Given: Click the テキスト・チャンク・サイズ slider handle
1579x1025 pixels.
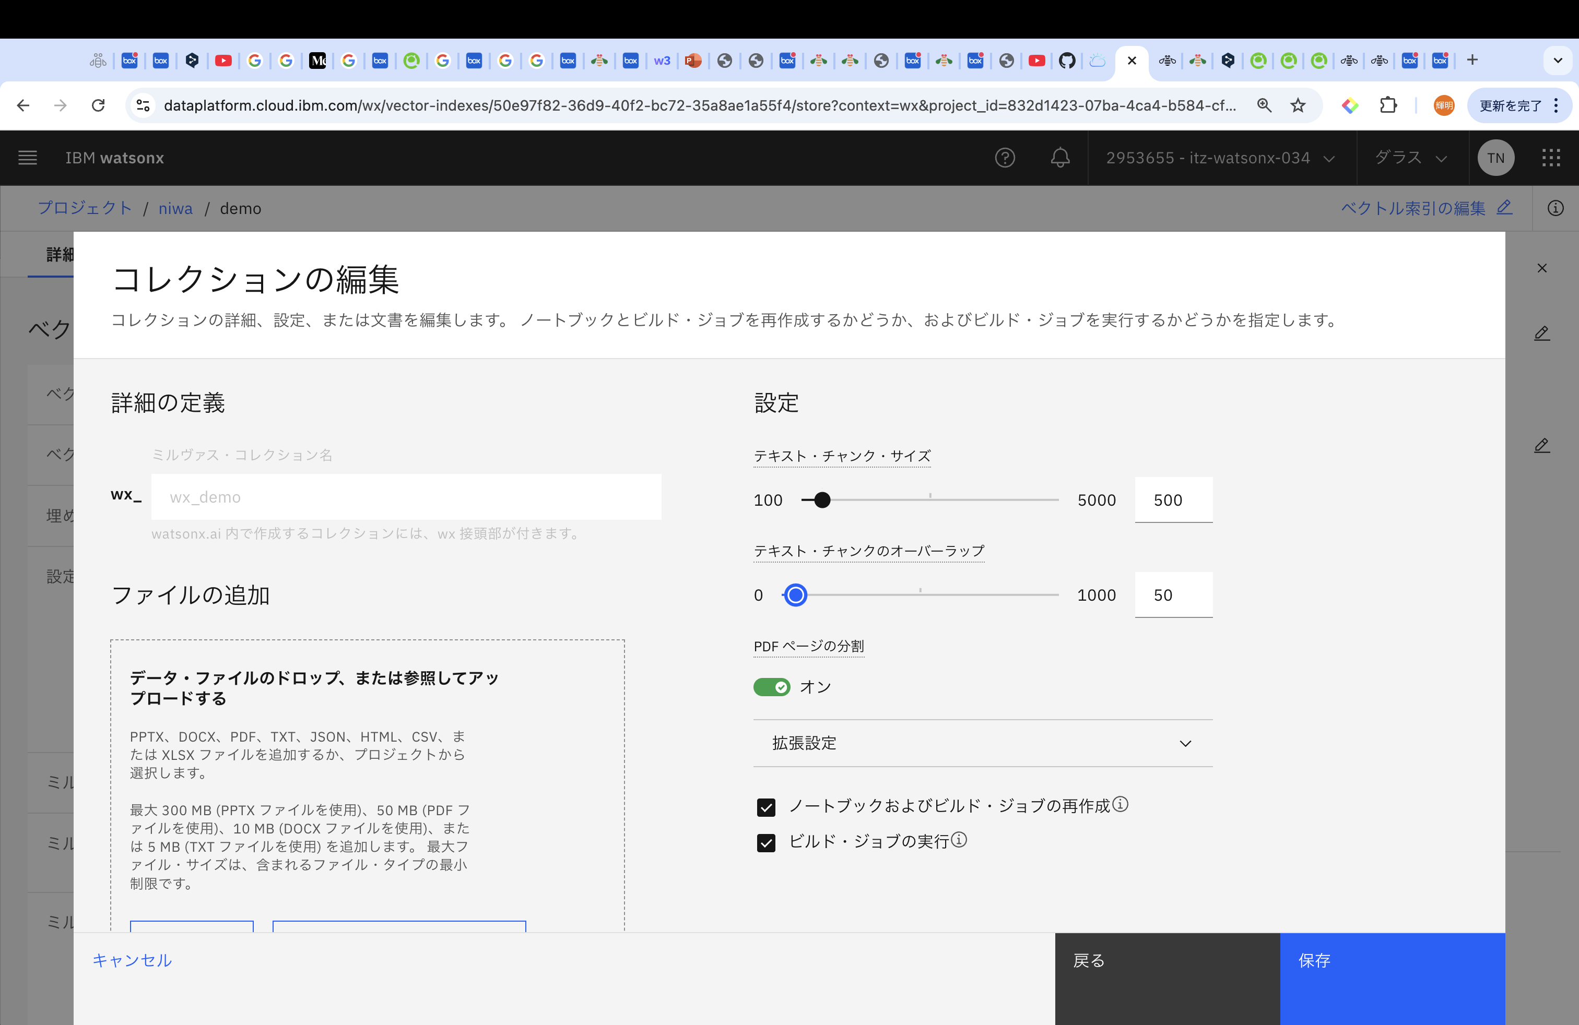Looking at the screenshot, I should (822, 500).
